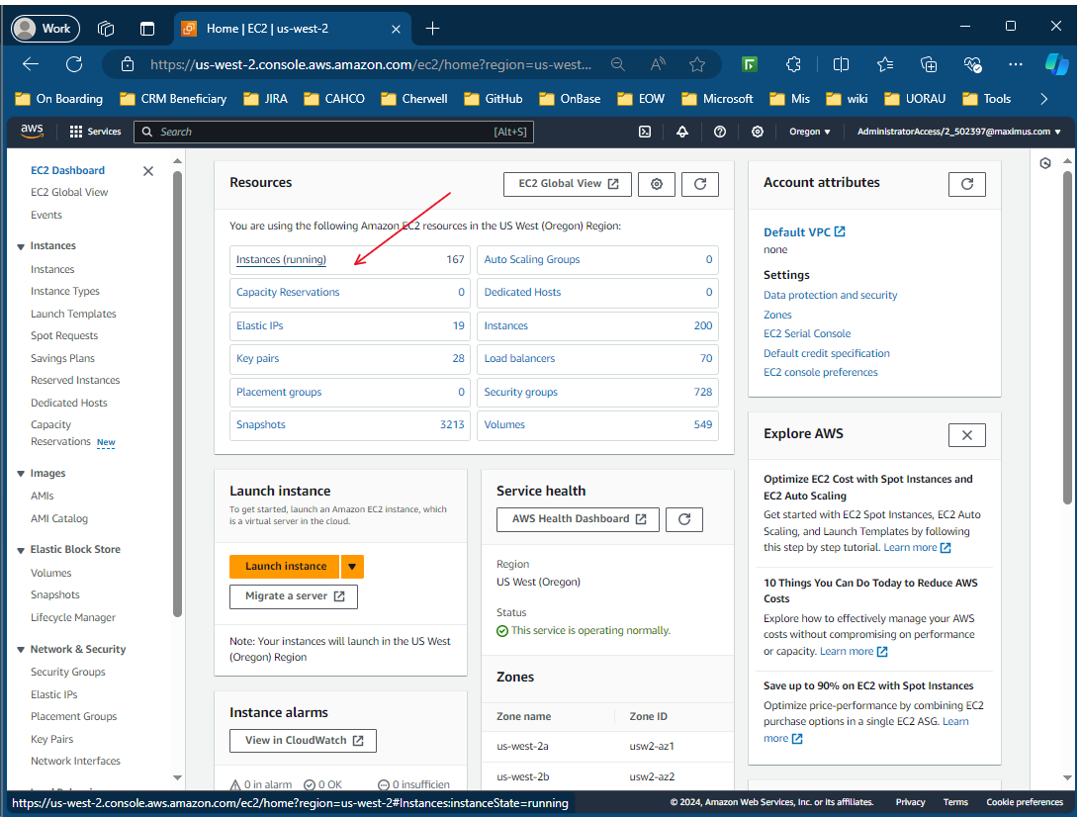
Task: Open the JIRA bookmarks folder
Action: coord(265,99)
